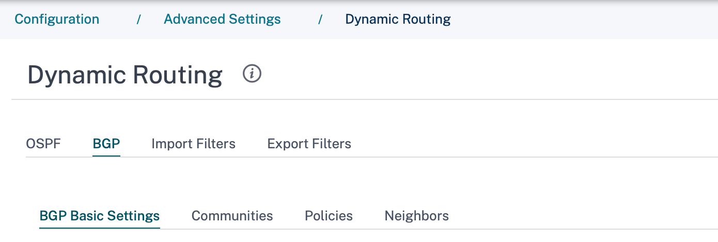Select Dynamic Routing in the breadcrumb

click(x=398, y=20)
